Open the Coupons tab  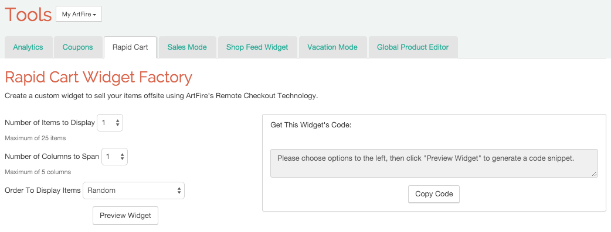[x=78, y=47]
